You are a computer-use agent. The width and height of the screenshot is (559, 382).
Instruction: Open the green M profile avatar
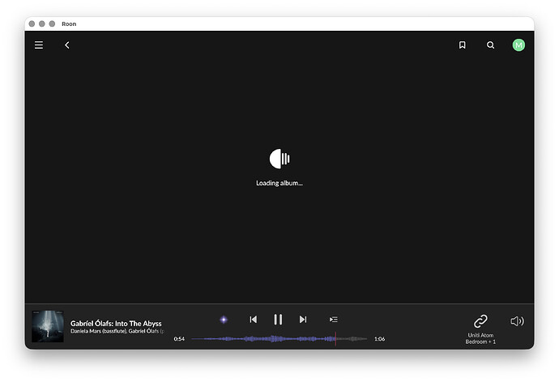click(x=518, y=45)
